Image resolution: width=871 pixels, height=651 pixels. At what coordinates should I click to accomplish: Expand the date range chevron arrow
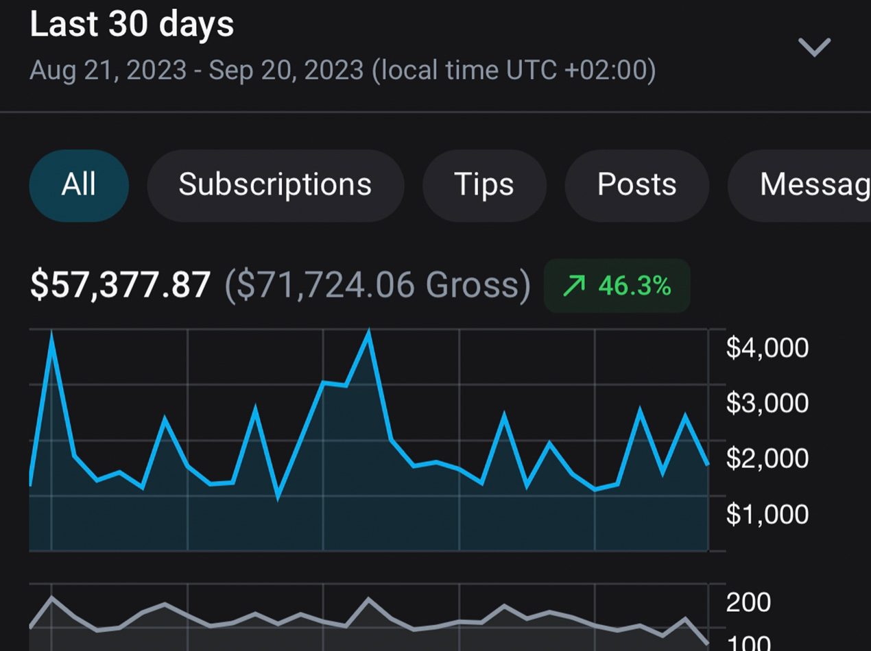814,47
